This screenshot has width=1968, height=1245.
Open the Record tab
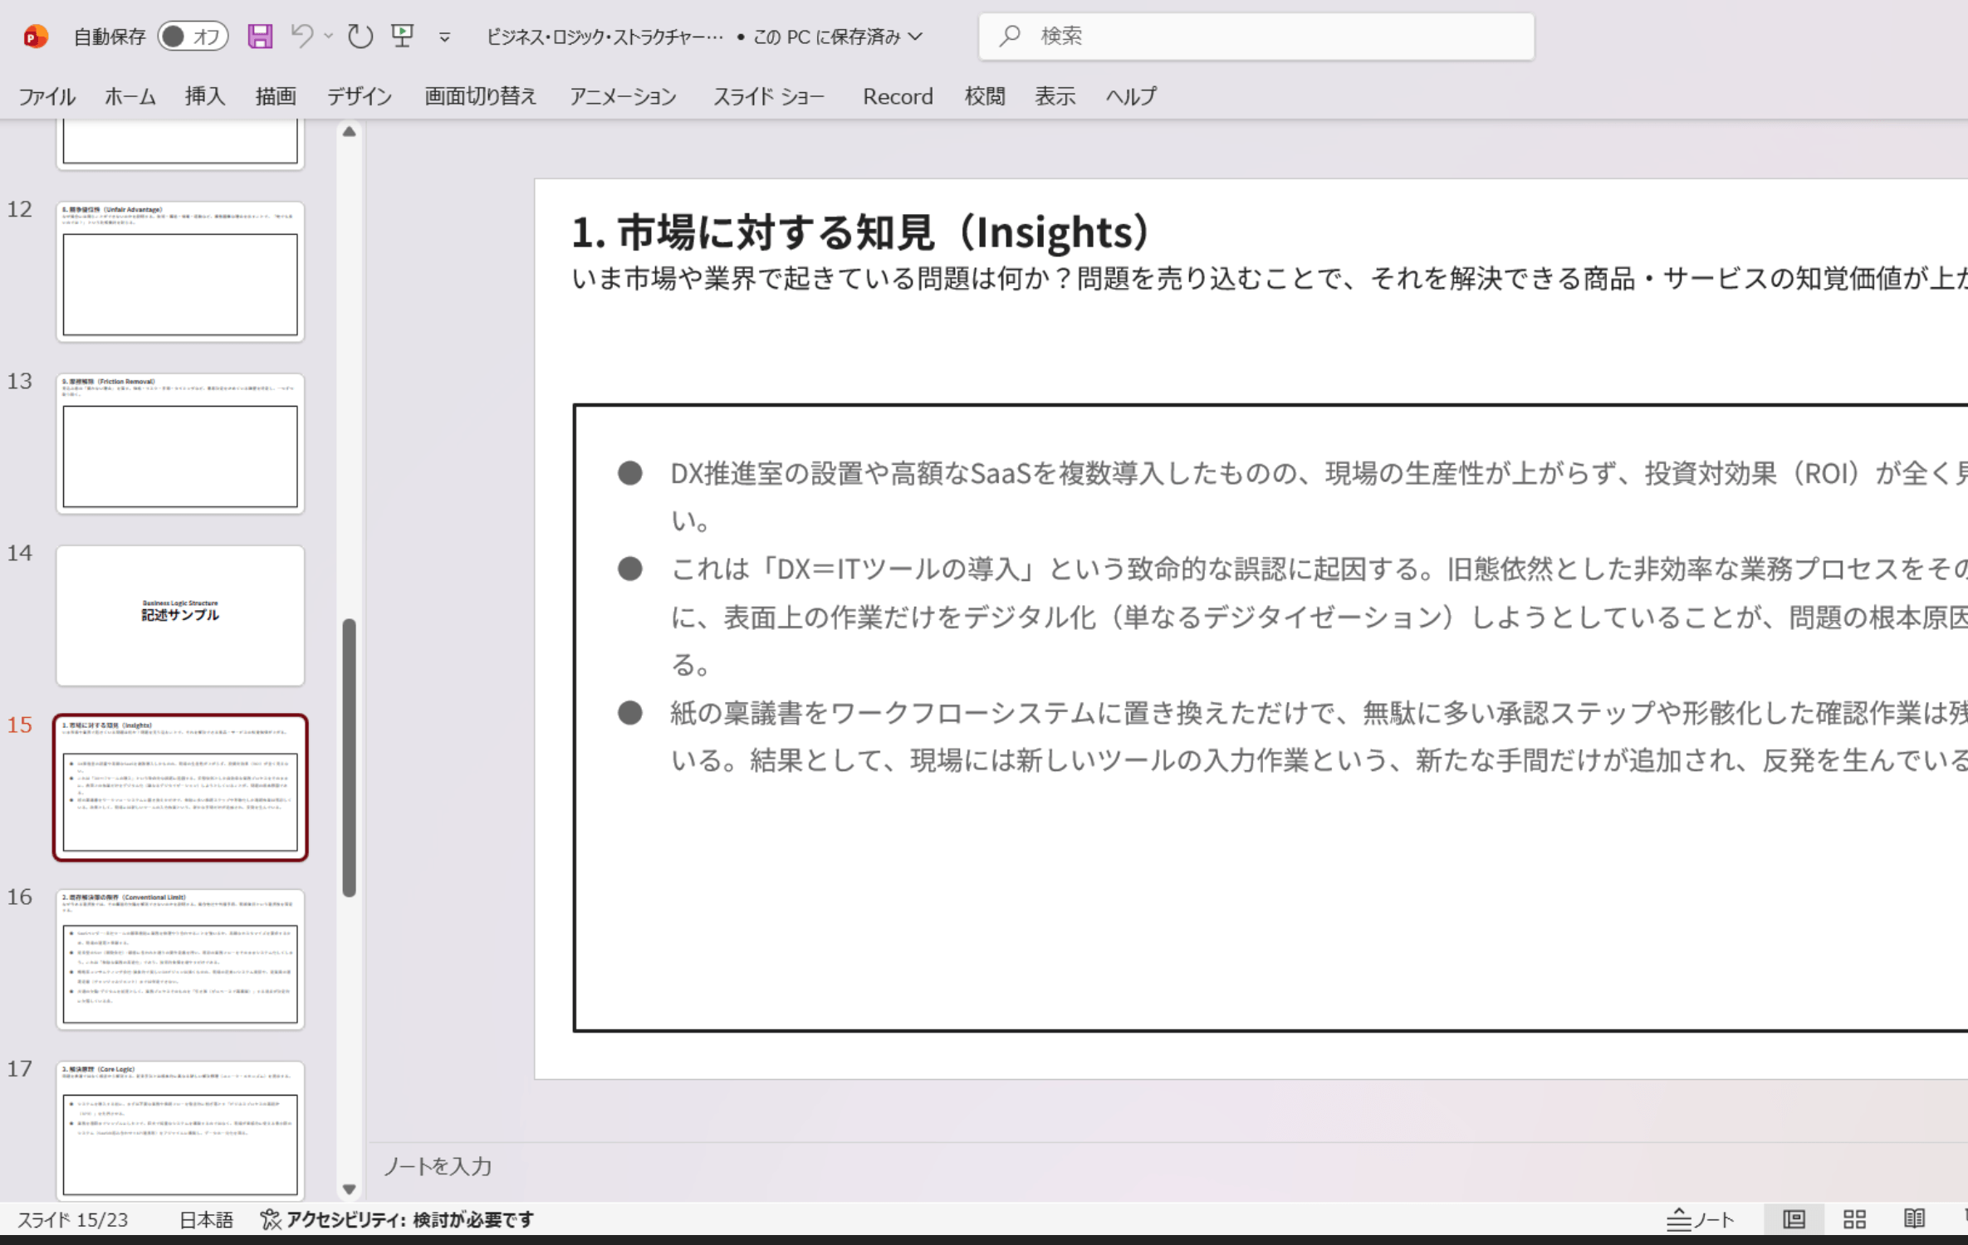pyautogui.click(x=898, y=96)
